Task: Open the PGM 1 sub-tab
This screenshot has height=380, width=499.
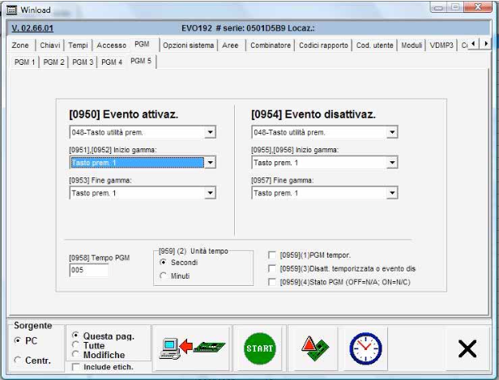Action: click(x=24, y=62)
